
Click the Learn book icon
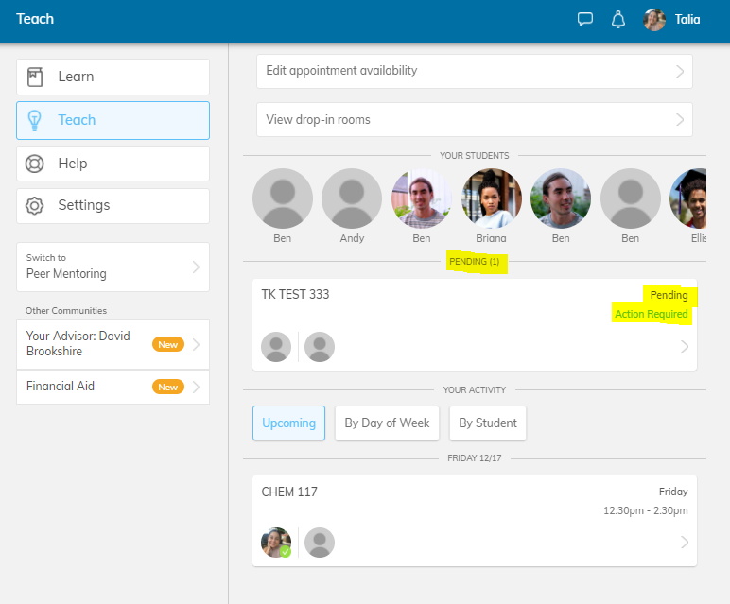tap(35, 77)
